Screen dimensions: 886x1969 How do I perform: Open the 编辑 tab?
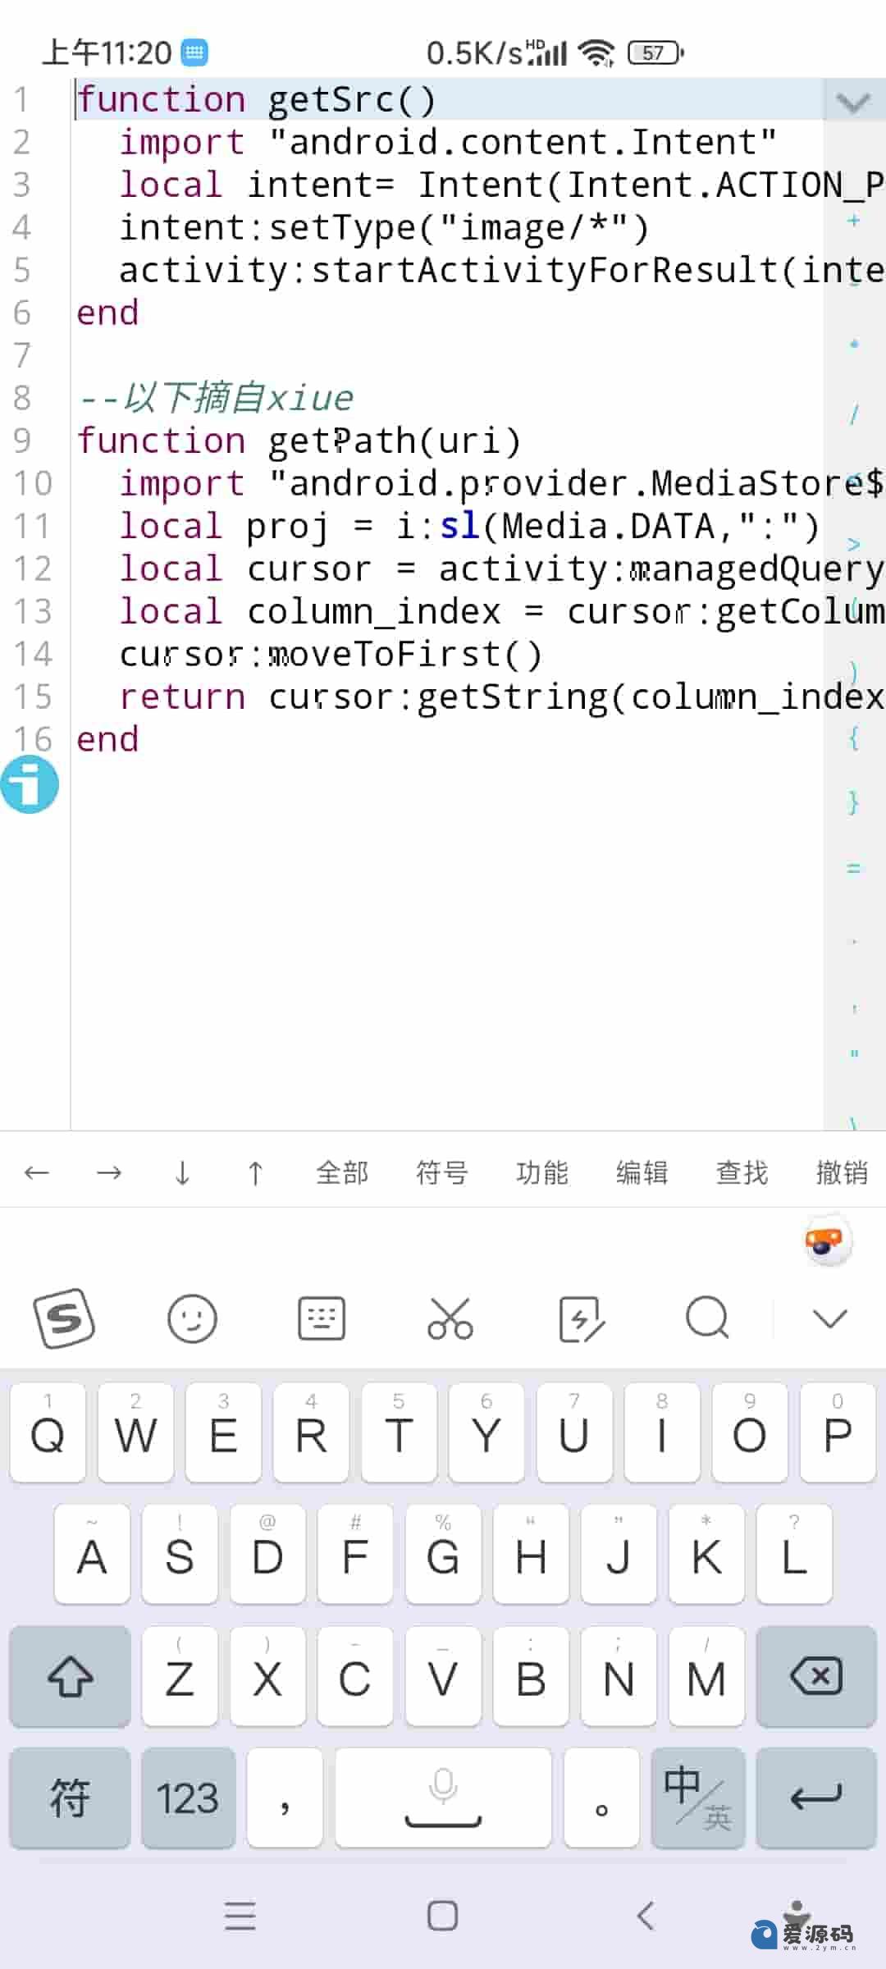pos(642,1172)
